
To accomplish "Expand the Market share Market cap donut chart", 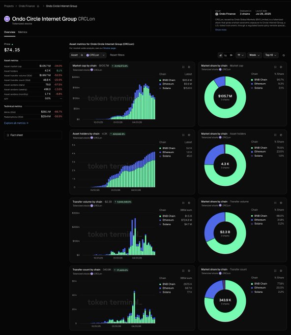I will pyautogui.click(x=275, y=67).
